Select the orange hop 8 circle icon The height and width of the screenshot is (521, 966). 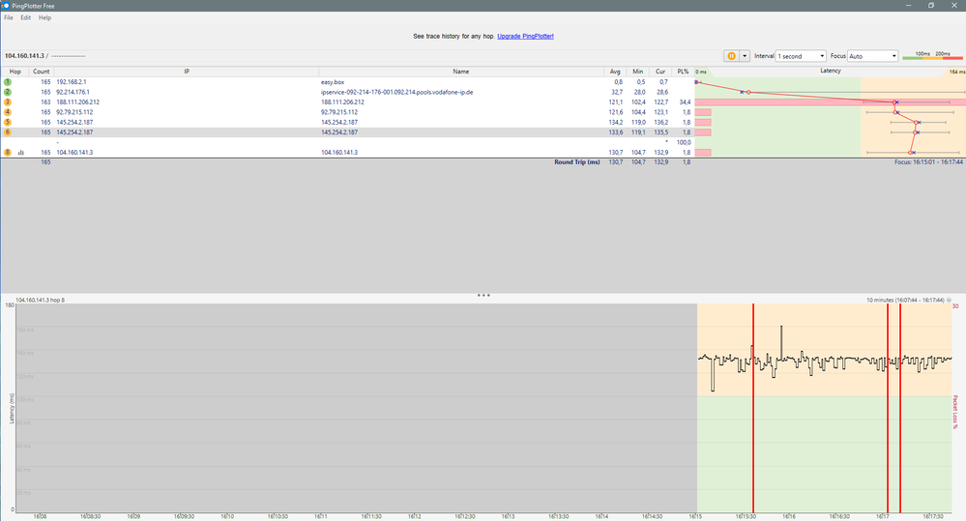point(8,152)
